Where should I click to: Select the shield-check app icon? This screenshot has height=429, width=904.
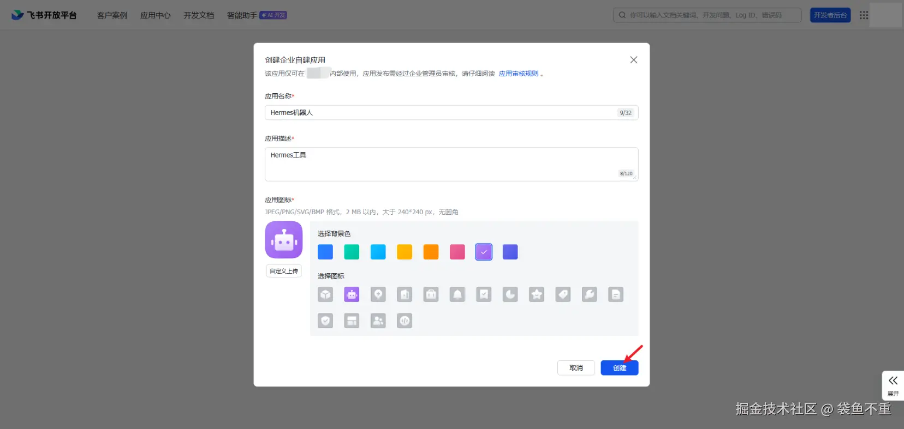click(325, 321)
